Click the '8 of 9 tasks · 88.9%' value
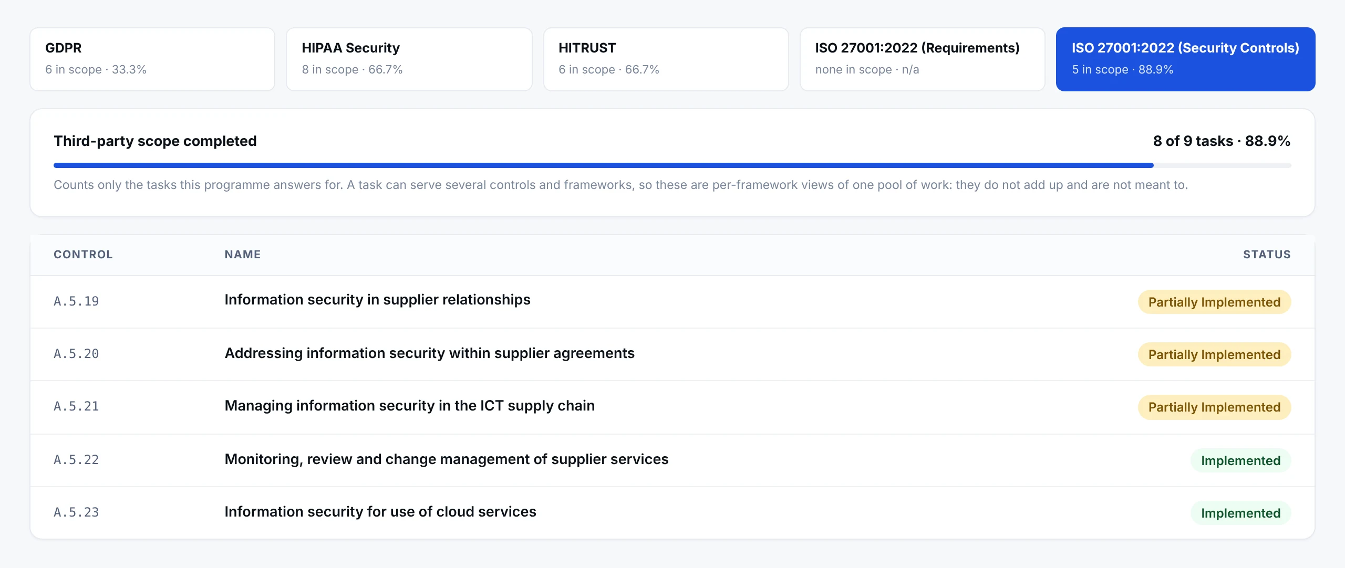Image resolution: width=1345 pixels, height=568 pixels. [x=1222, y=141]
